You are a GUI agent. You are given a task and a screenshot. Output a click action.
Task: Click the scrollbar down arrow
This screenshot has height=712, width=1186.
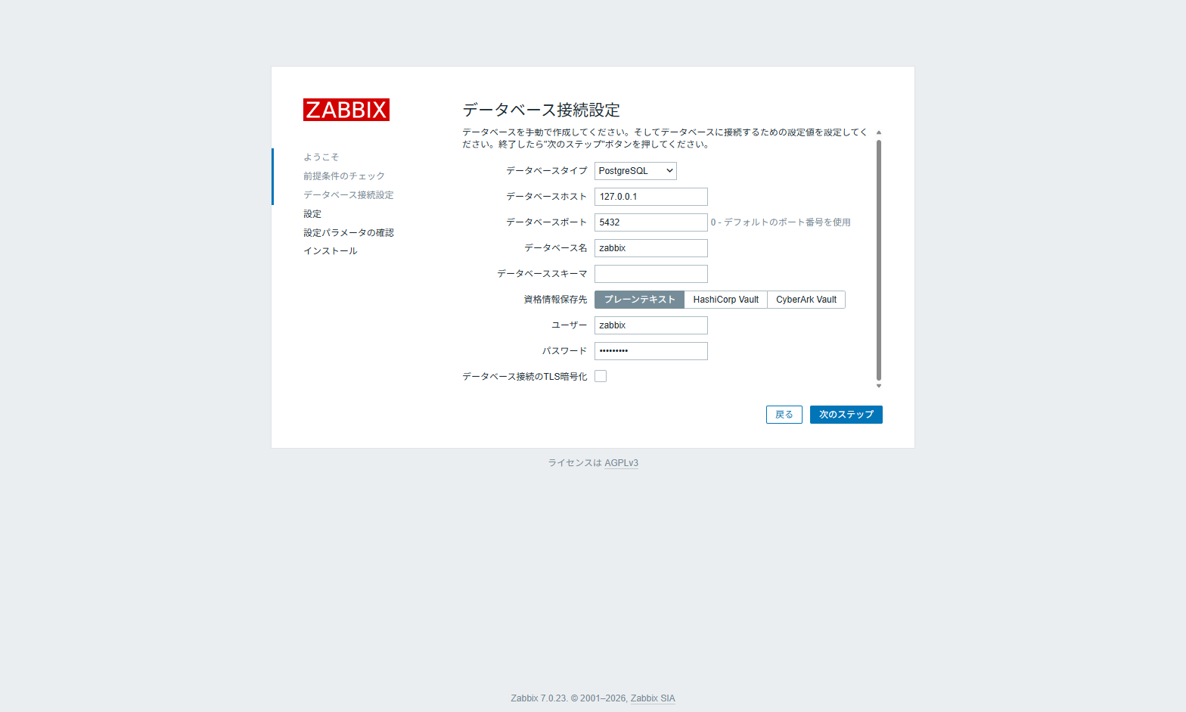pos(879,386)
